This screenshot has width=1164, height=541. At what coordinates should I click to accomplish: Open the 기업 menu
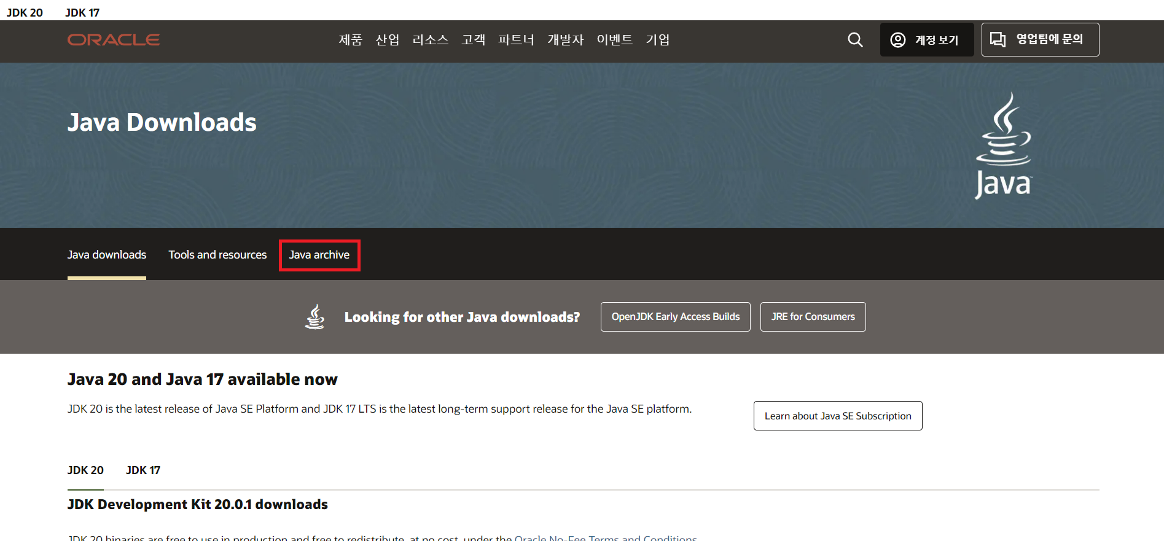[658, 40]
